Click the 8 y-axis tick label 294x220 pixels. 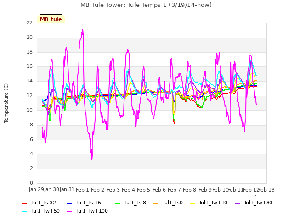31,125
